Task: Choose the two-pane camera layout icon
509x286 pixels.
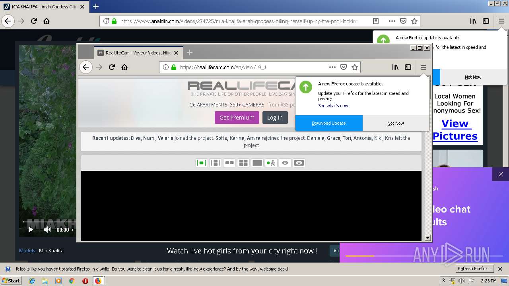Action: point(229,163)
